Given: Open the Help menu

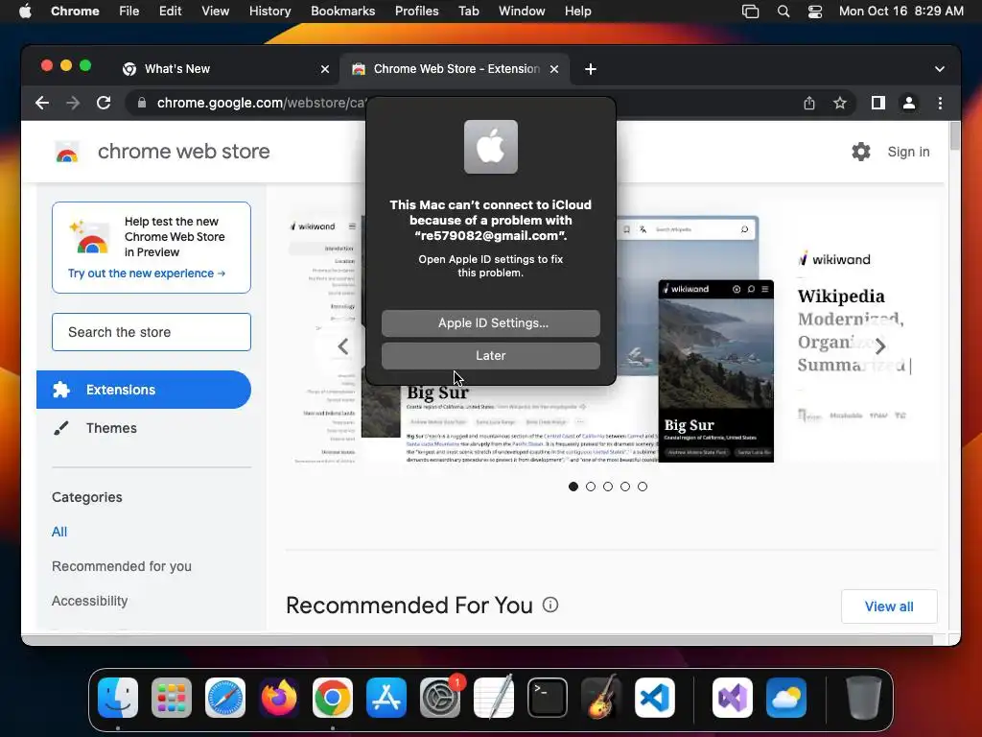Looking at the screenshot, I should click(x=577, y=11).
